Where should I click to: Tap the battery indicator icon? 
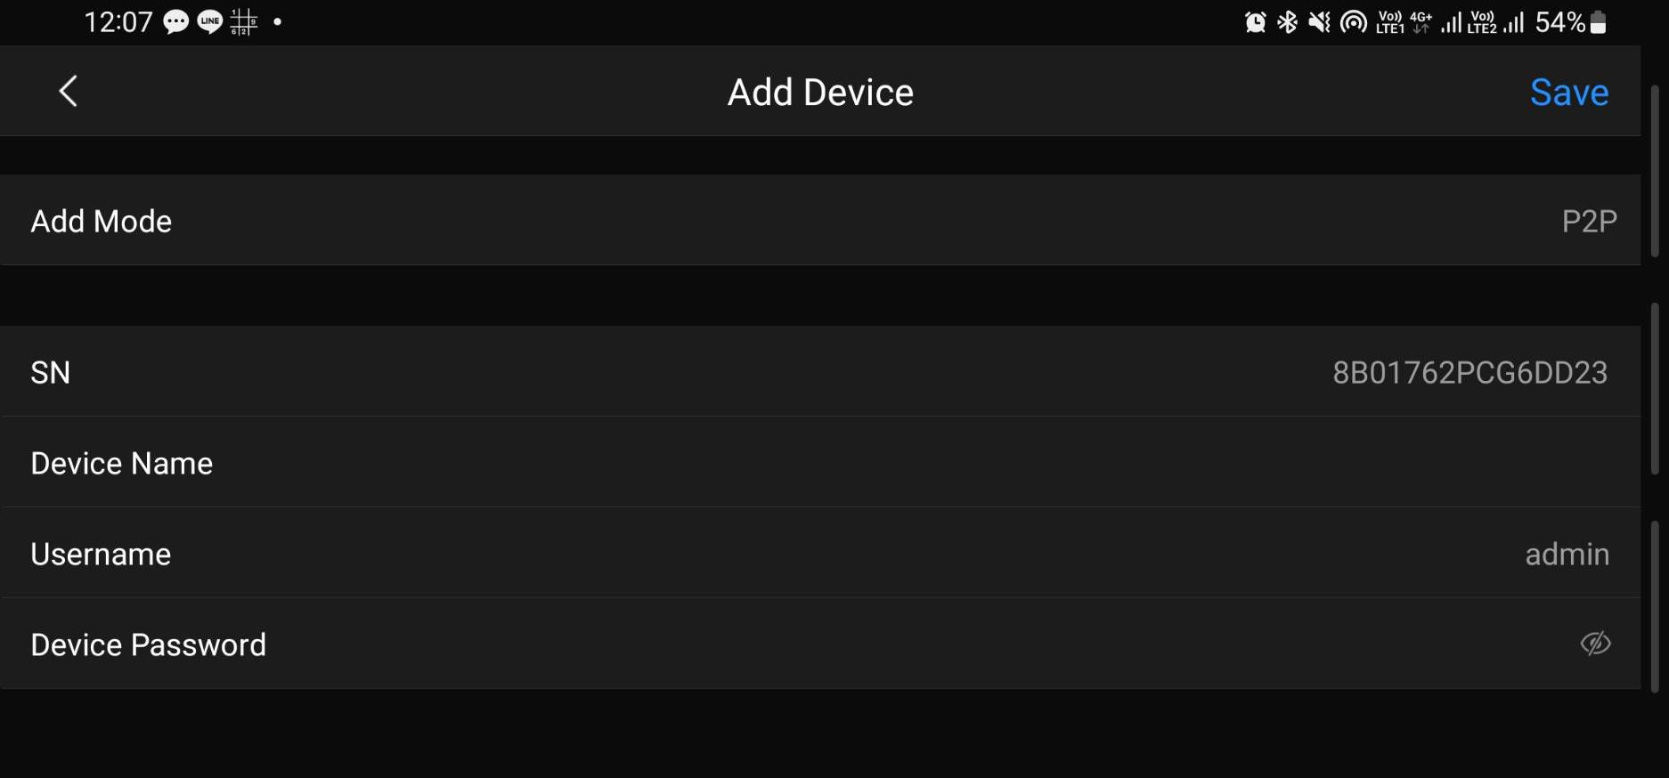pyautogui.click(x=1598, y=22)
